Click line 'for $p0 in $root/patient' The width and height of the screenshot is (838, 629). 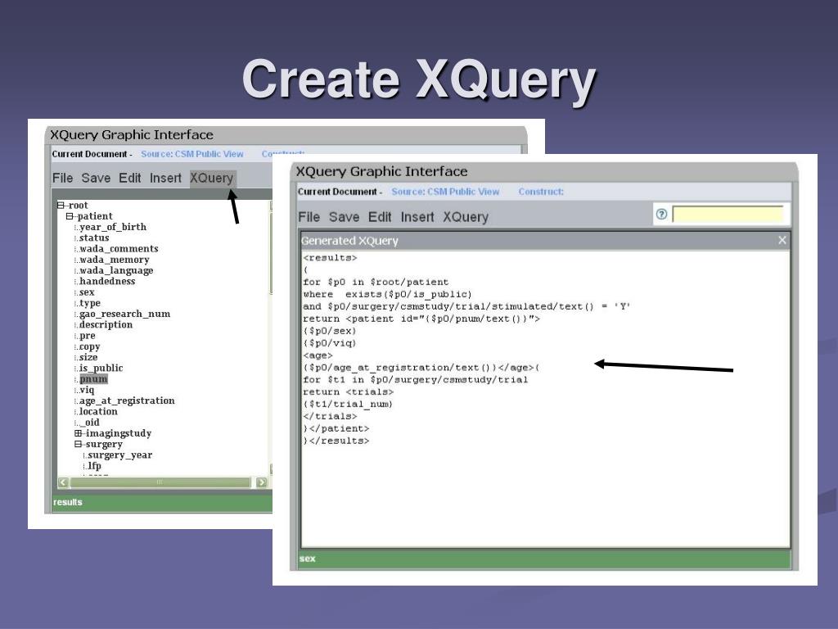coord(376,282)
